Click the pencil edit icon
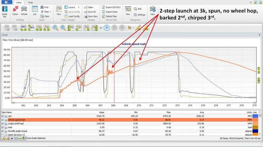 138,28
